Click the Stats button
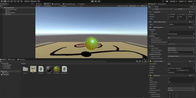196x98 pixels. tap(138, 6)
